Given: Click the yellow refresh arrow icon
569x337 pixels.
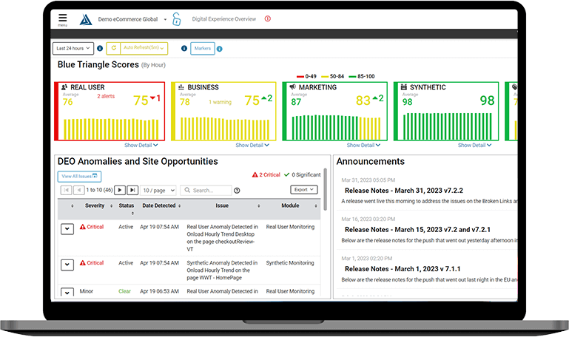Looking at the screenshot, I should pos(114,48).
